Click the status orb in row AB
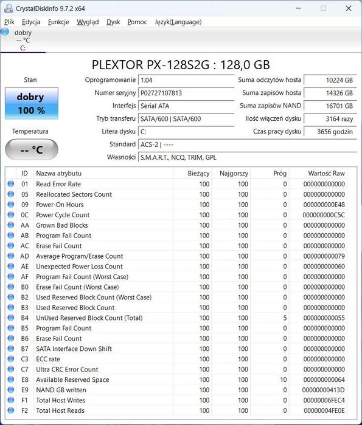The height and width of the screenshot is (425, 362). (x=11, y=236)
